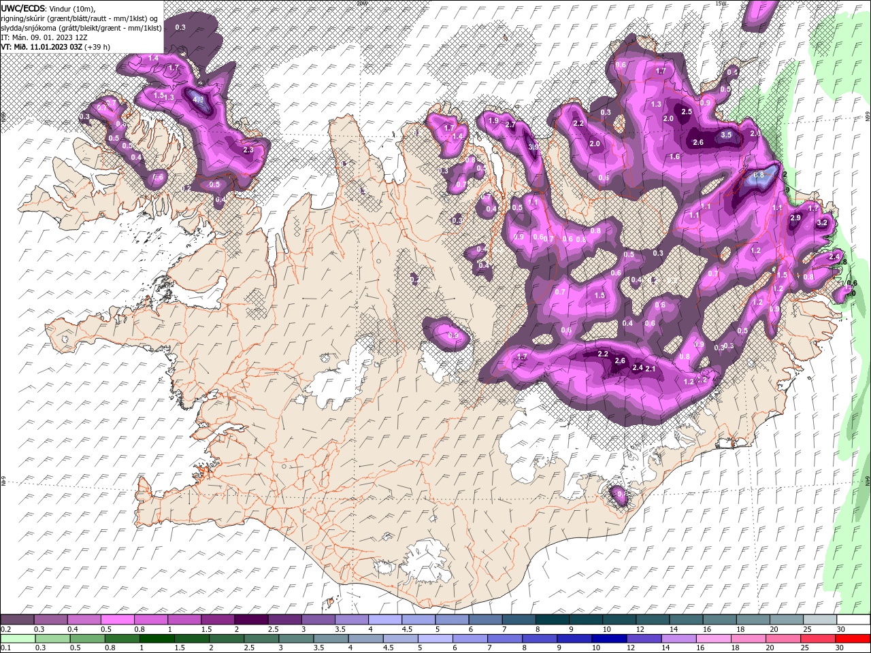Click the 2.4 snowfall value in the highlands

638,367
